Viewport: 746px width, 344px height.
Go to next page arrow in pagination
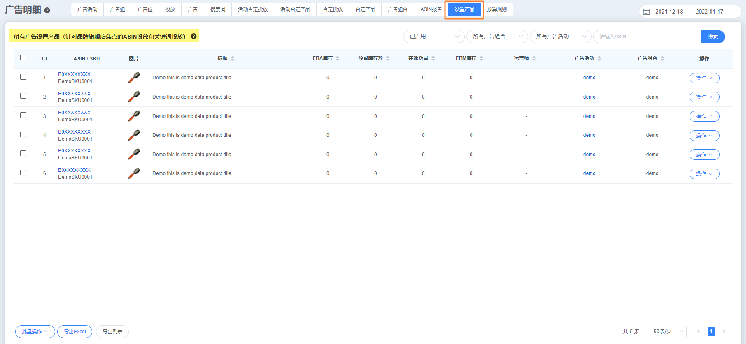pos(723,331)
